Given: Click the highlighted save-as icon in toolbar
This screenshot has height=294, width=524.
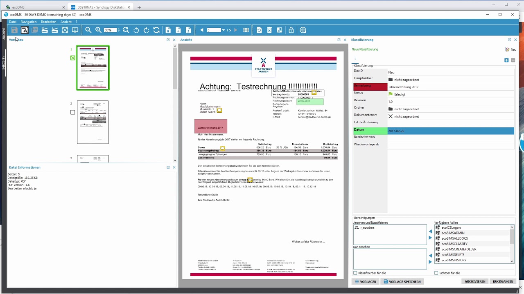Looking at the screenshot, I should tap(25, 30).
